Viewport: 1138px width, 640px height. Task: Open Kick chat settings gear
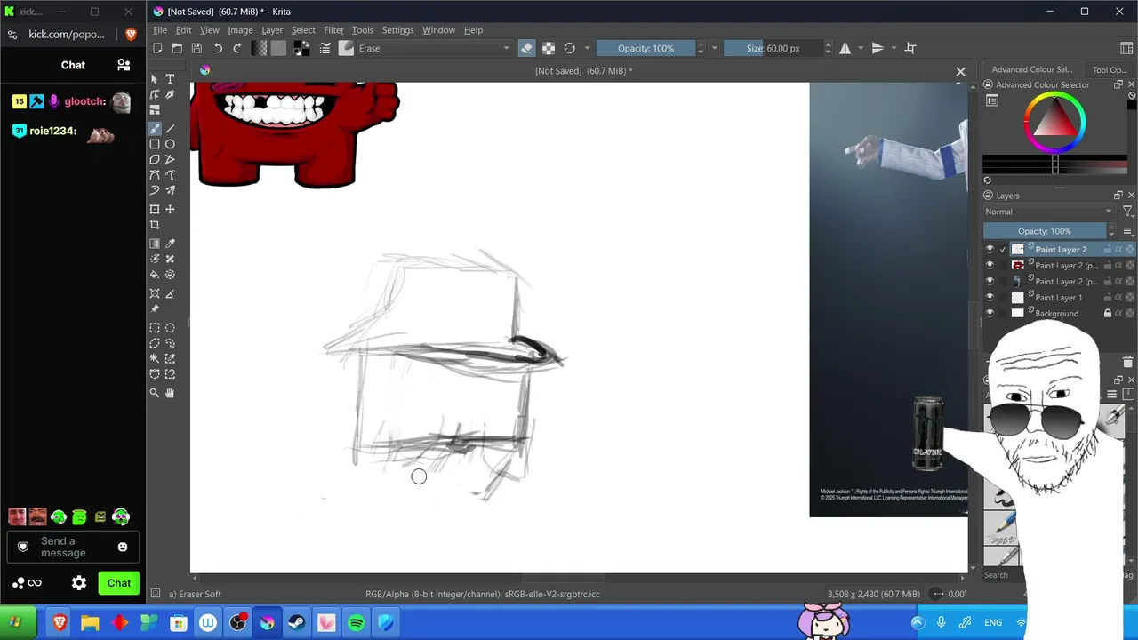[x=79, y=583]
